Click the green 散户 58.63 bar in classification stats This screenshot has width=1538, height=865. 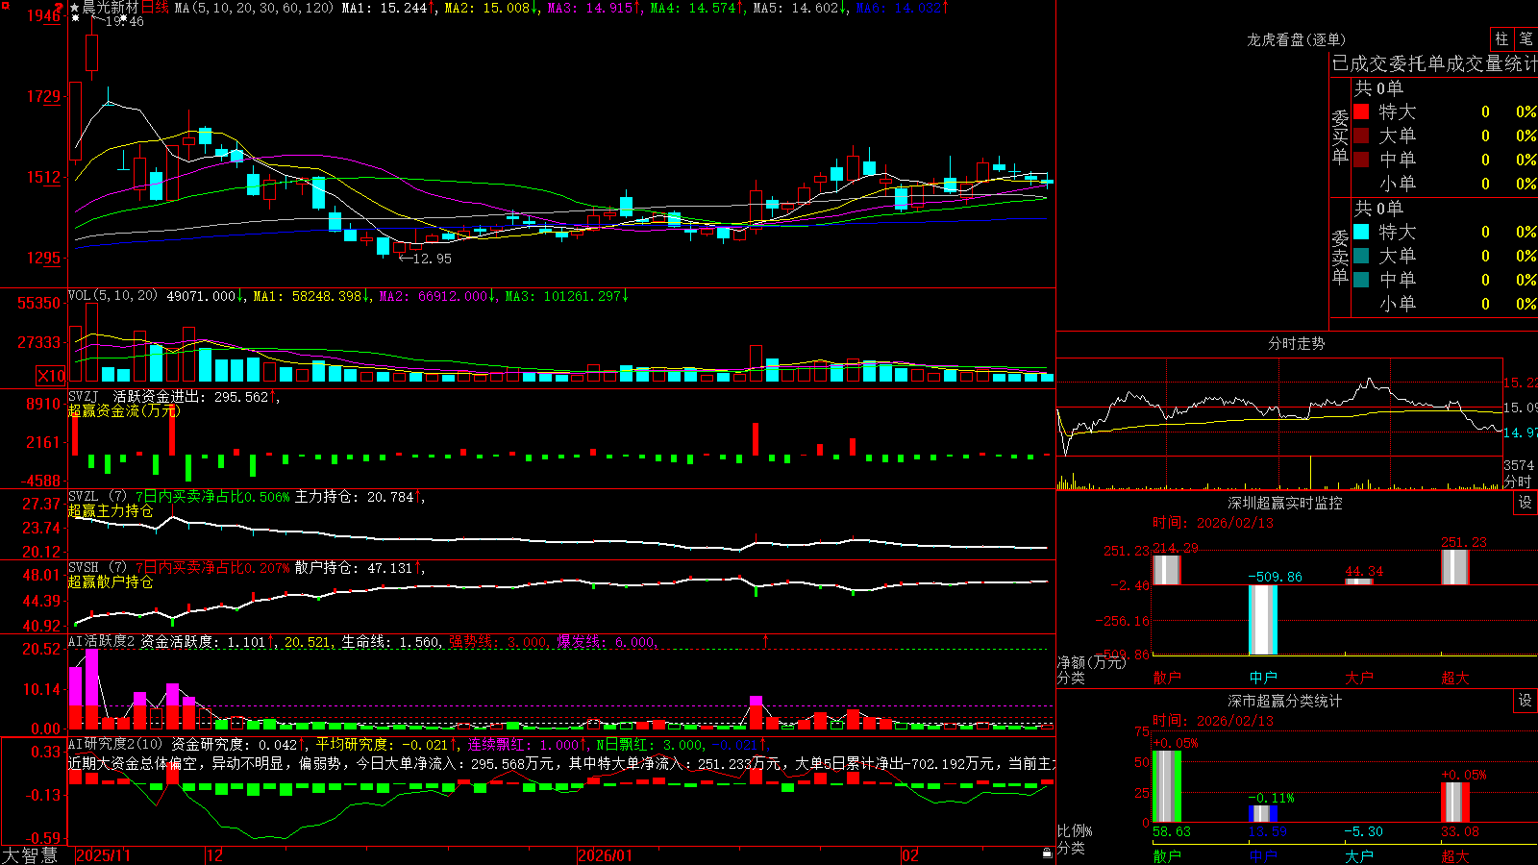(x=1167, y=786)
